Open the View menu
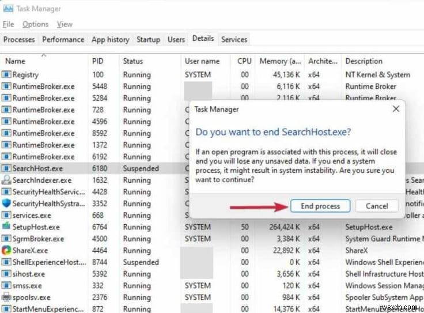Screen dimensions: 424x313 pos(65,24)
